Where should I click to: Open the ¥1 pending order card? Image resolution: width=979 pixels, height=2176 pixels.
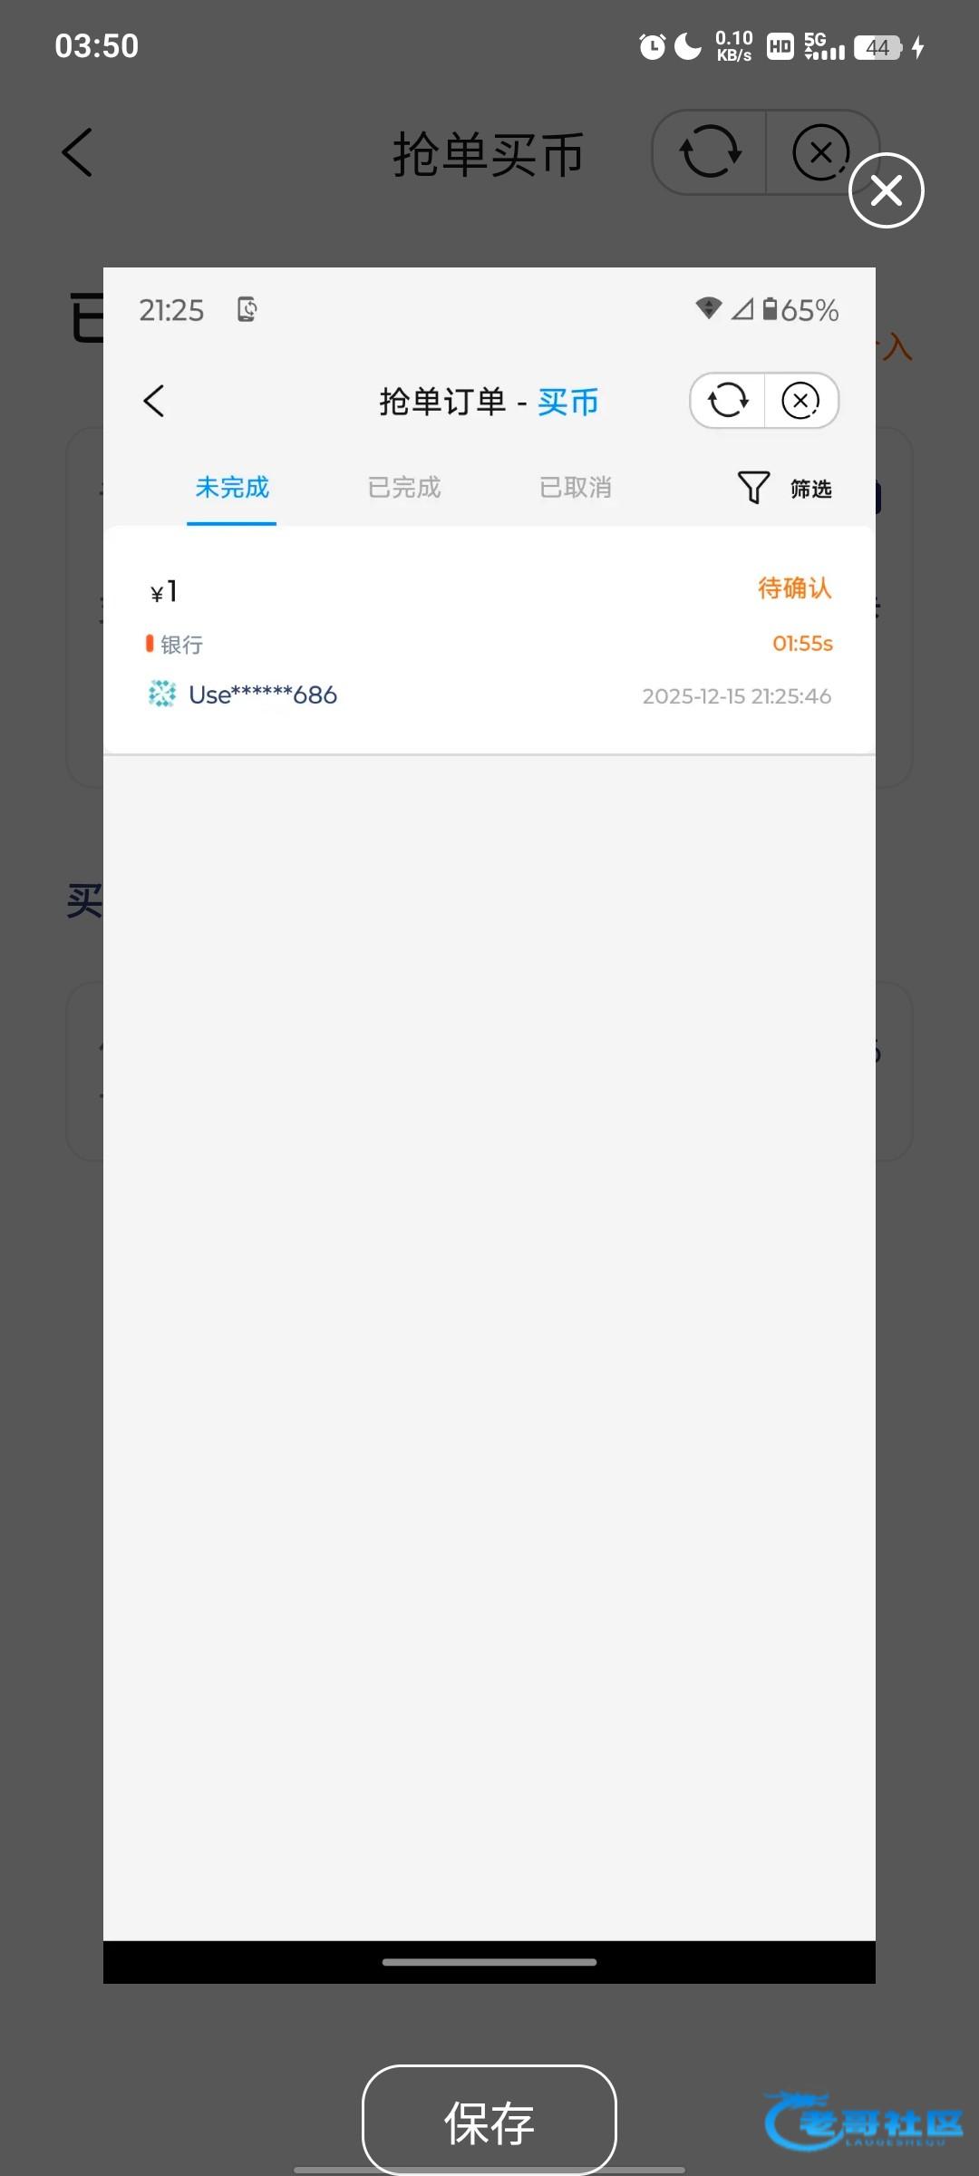pyautogui.click(x=489, y=640)
